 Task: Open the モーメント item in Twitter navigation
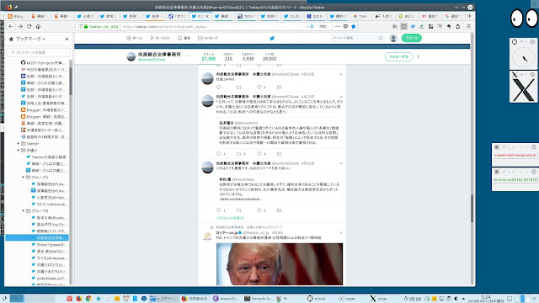point(160,38)
